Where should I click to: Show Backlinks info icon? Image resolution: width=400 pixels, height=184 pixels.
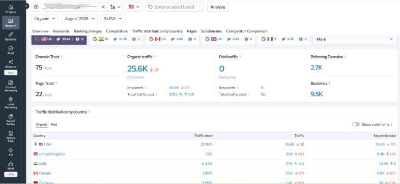coord(330,83)
